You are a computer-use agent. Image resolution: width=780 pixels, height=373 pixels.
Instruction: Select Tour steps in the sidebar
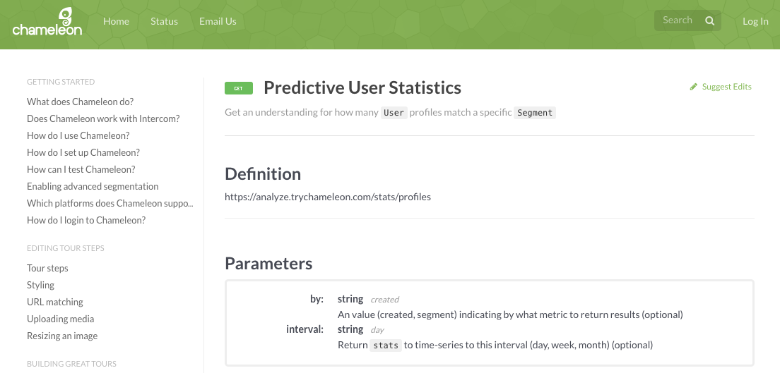point(47,268)
